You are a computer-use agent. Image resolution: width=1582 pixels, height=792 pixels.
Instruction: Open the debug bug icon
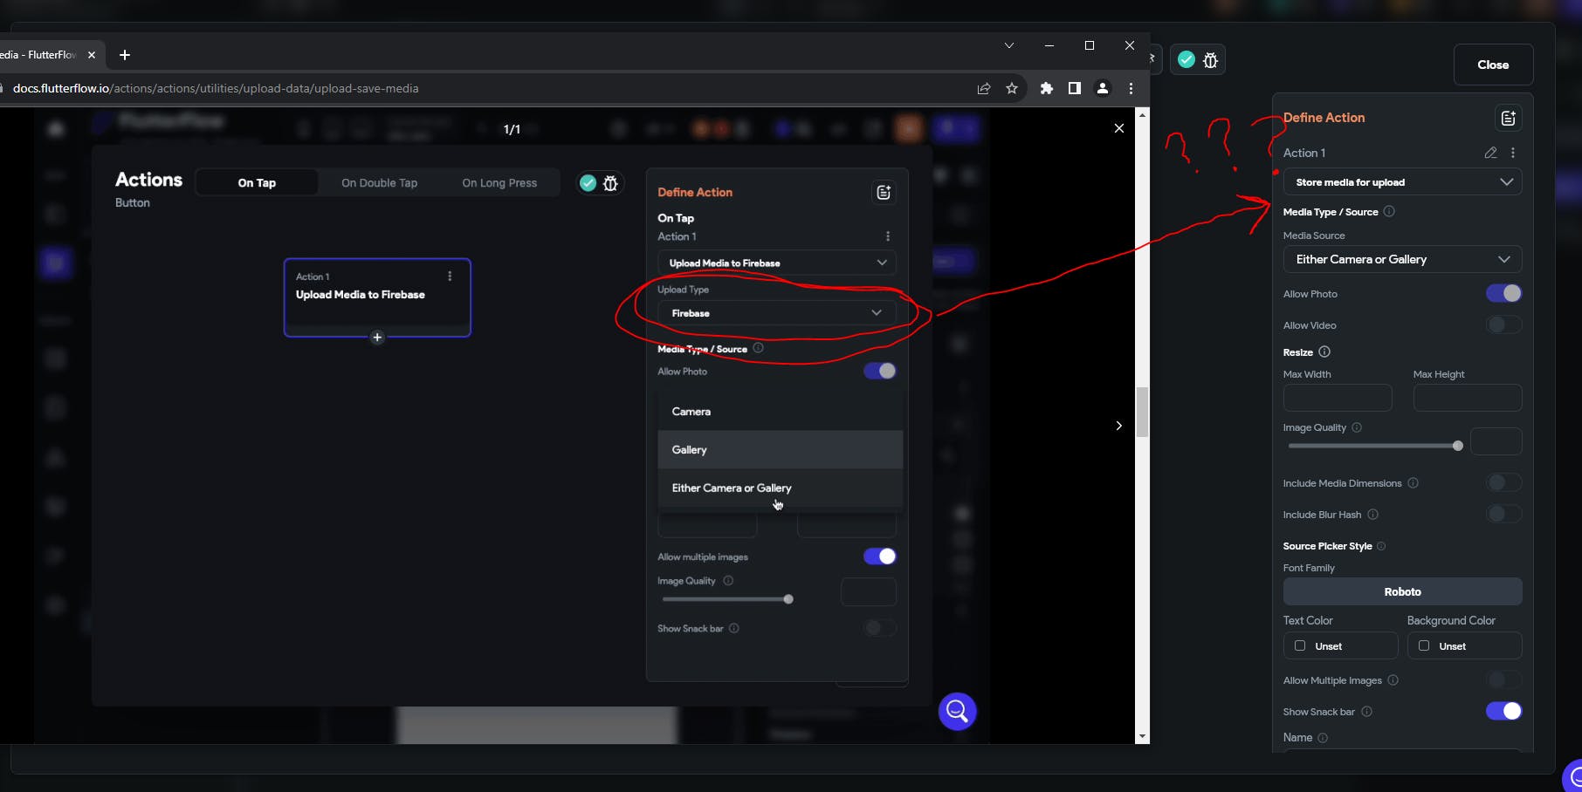(1211, 60)
